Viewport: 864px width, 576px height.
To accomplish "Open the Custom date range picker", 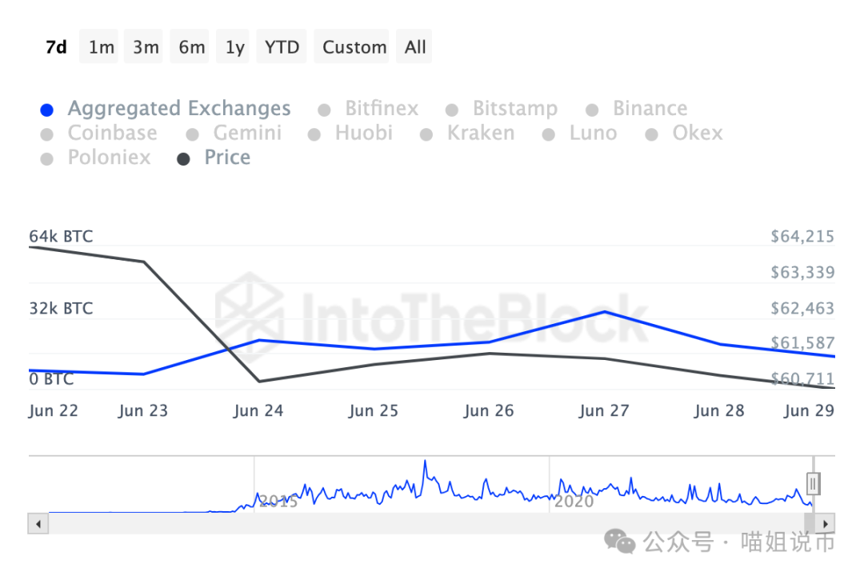I will point(354,47).
